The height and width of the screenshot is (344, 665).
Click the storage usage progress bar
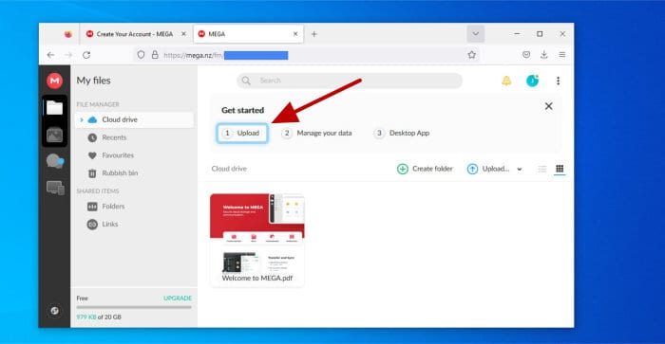[x=134, y=308]
